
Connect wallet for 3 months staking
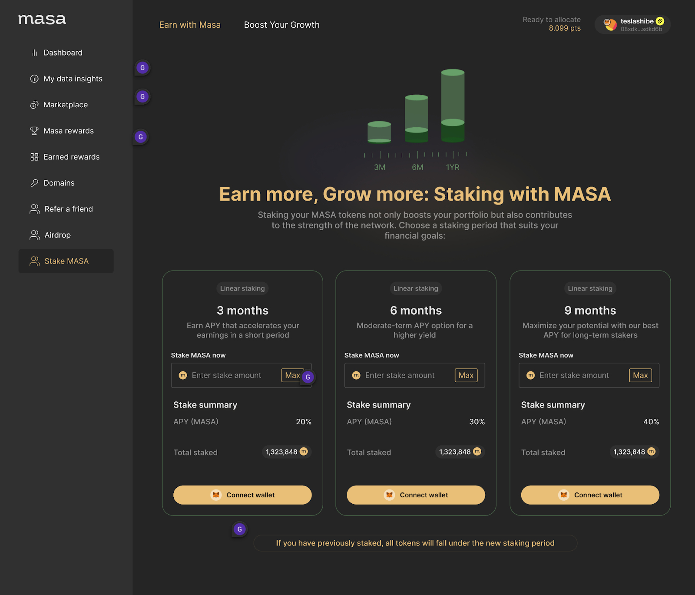click(242, 495)
